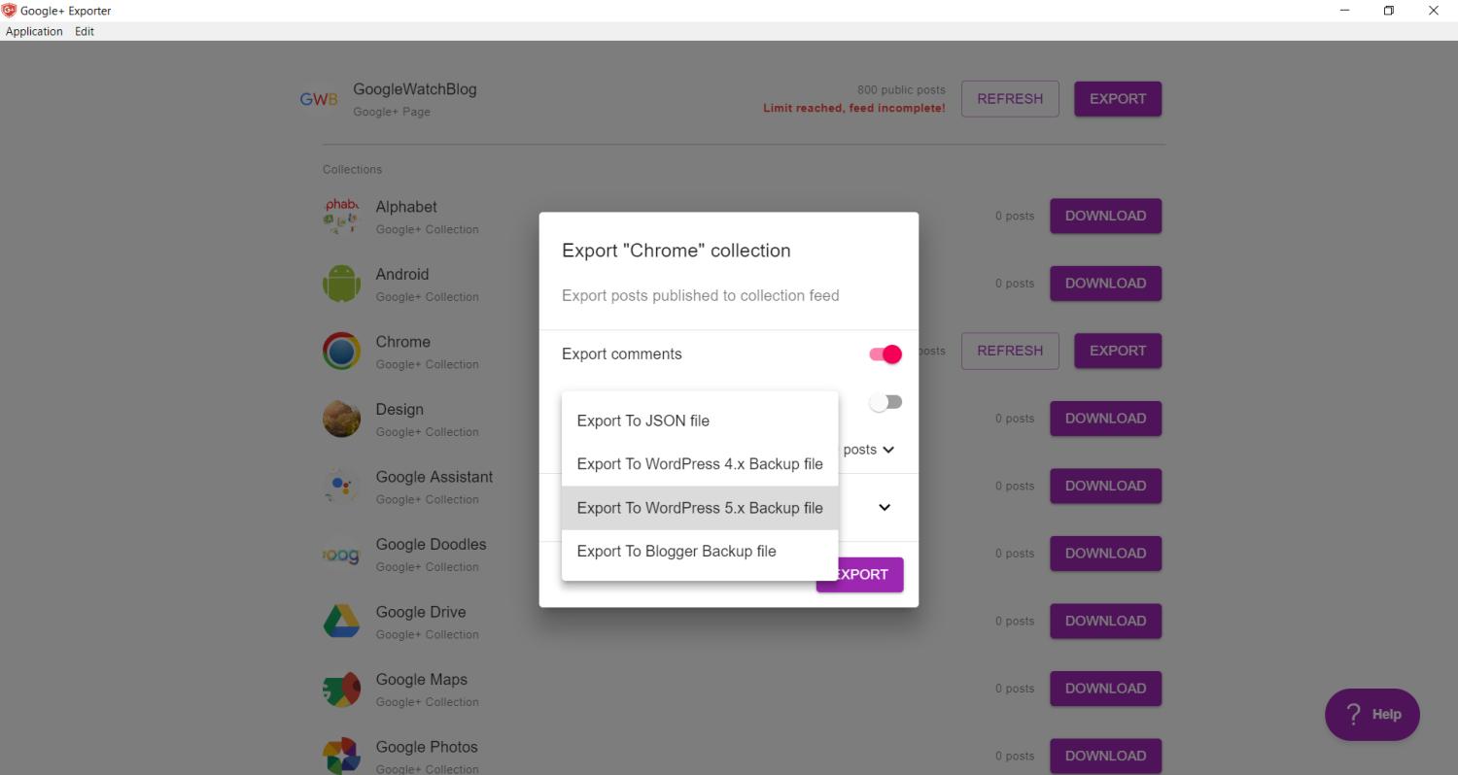1458x775 pixels.
Task: Click the Design collection thumbnail icon
Action: (341, 419)
